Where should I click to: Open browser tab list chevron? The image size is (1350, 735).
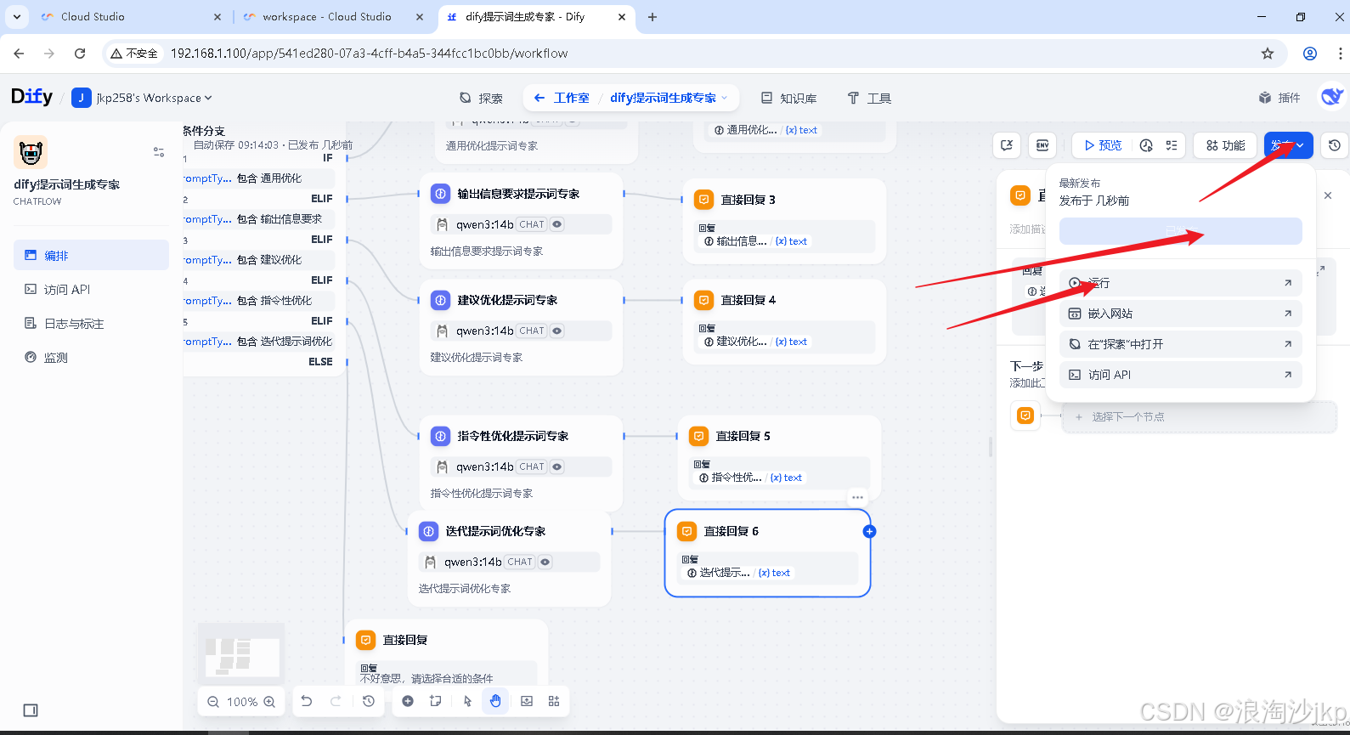(16, 17)
